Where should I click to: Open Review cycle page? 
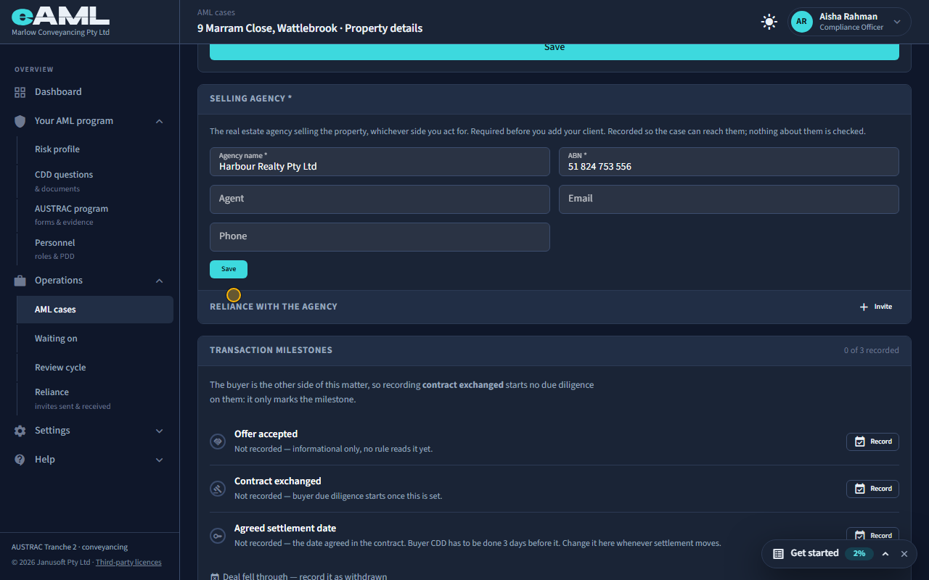[x=95, y=368]
